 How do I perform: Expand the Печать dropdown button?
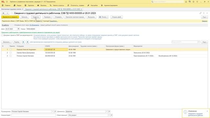[x=103, y=17]
